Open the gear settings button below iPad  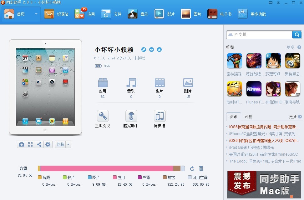pyautogui.click(x=48, y=144)
